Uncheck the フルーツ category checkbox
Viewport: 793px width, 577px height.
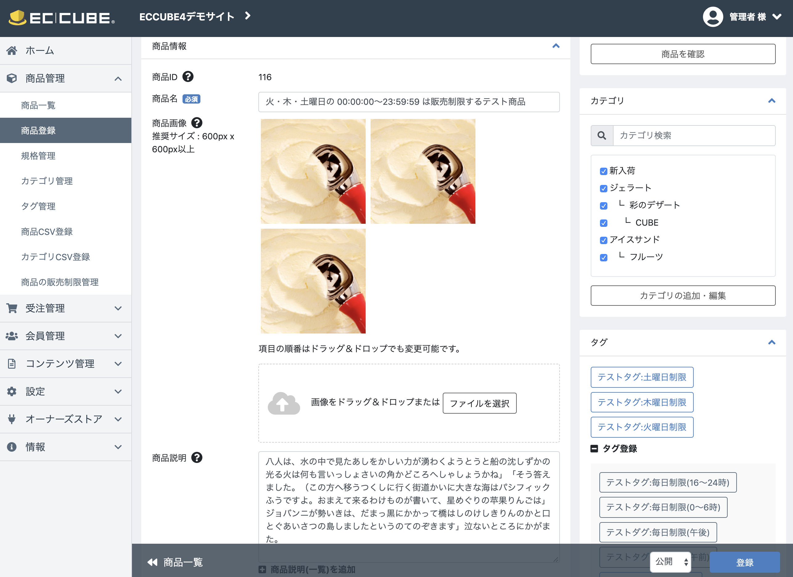(603, 258)
